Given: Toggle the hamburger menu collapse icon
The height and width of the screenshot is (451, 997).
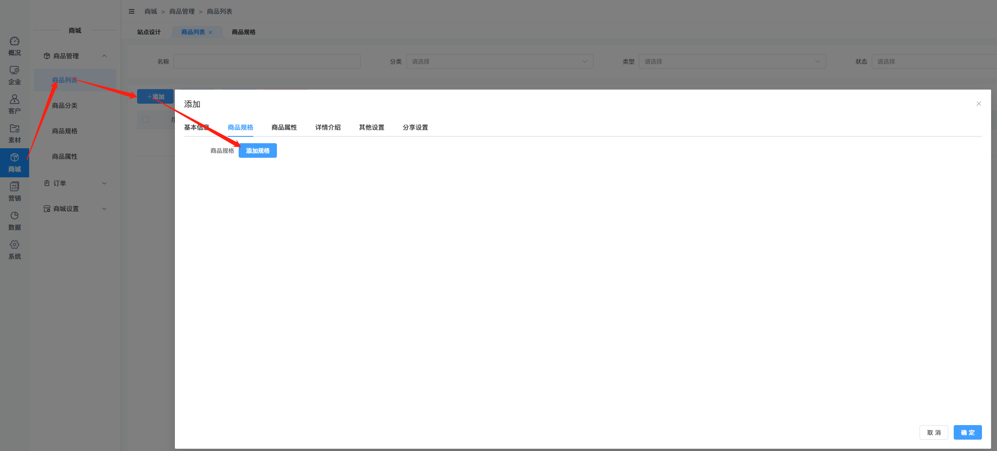Looking at the screenshot, I should [x=132, y=11].
